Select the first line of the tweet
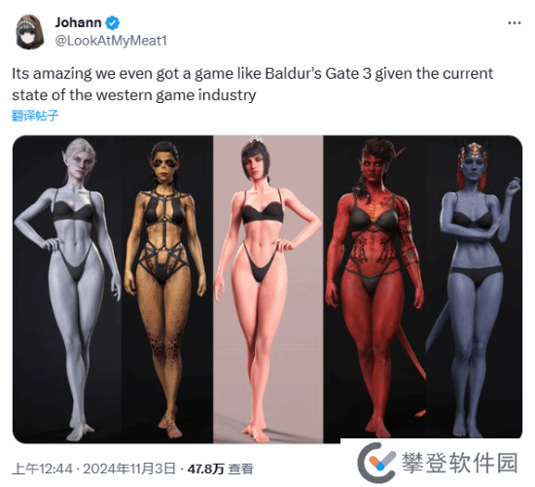535x487 pixels. click(x=253, y=74)
